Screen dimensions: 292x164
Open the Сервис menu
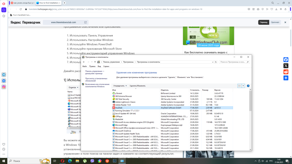[106, 66]
